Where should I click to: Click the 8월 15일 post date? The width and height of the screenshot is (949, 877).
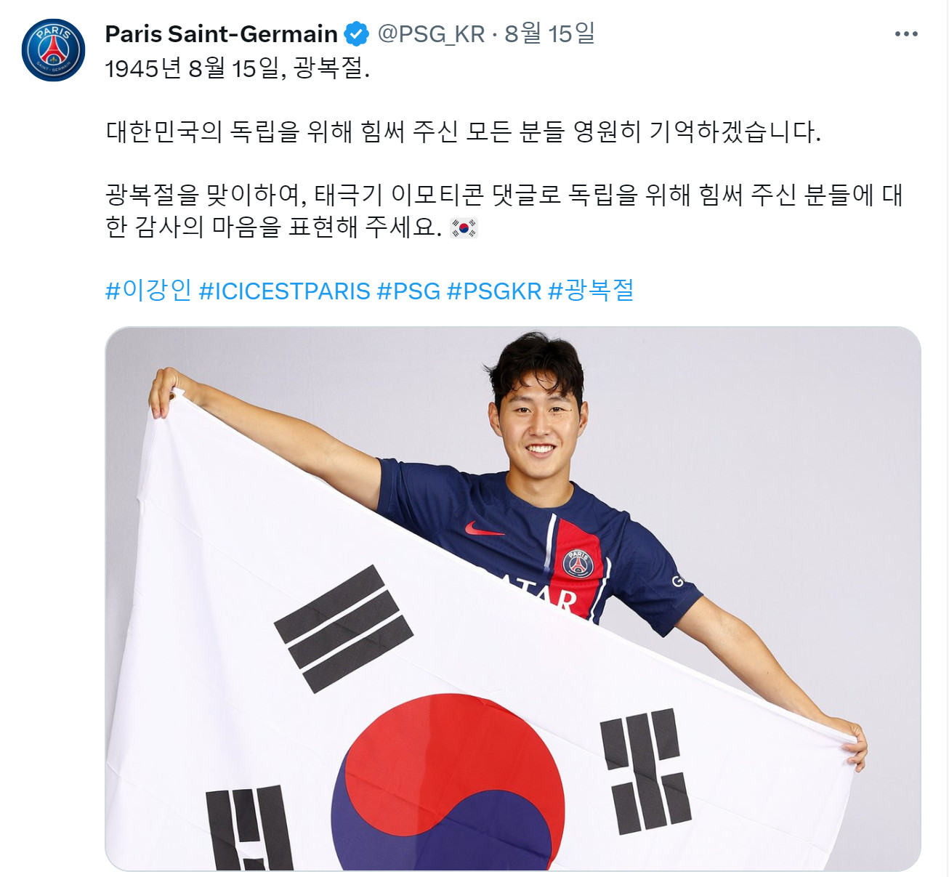(549, 33)
